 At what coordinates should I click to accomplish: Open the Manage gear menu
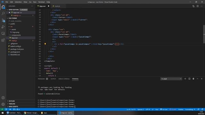[3, 104]
